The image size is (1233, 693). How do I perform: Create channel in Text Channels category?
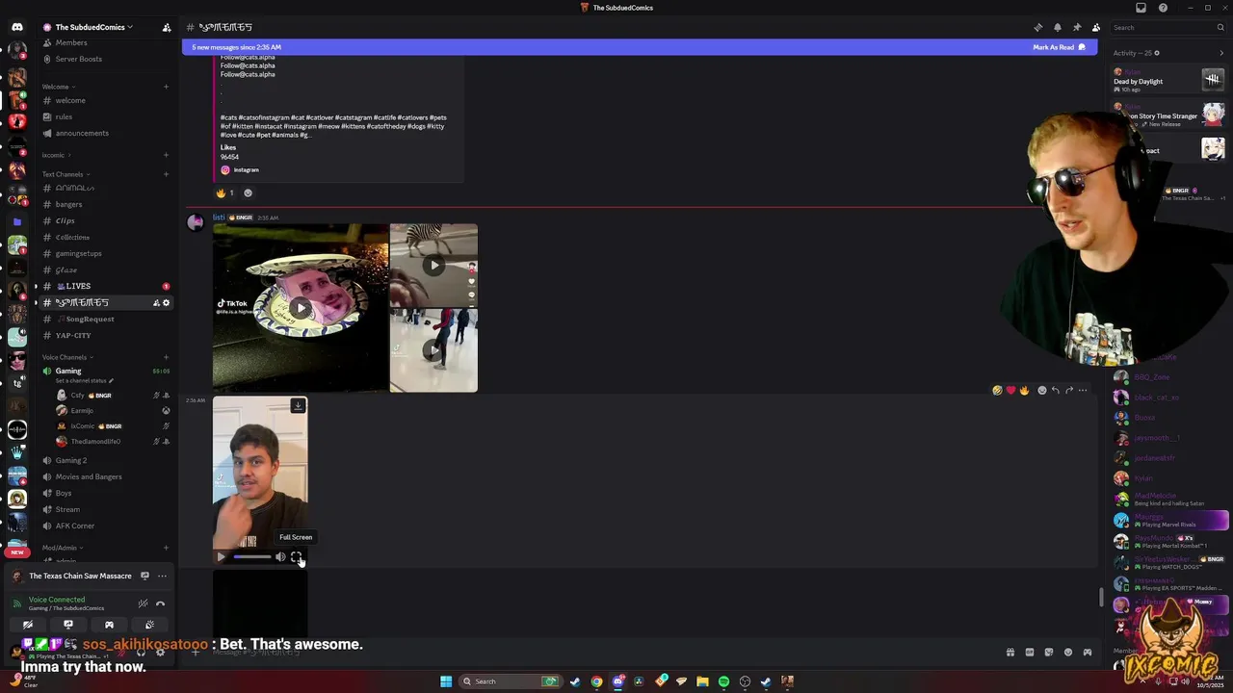(166, 174)
